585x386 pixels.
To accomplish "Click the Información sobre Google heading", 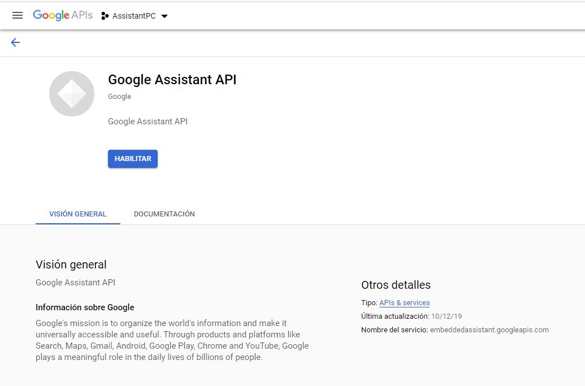I will [x=85, y=307].
